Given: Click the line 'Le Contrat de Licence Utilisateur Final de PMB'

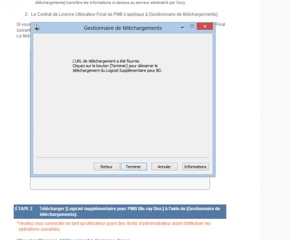Looking at the screenshot, I should pyautogui.click(x=77, y=14).
